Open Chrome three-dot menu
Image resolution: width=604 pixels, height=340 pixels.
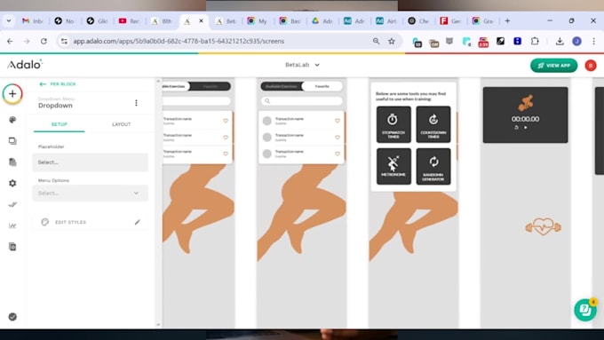(593, 41)
